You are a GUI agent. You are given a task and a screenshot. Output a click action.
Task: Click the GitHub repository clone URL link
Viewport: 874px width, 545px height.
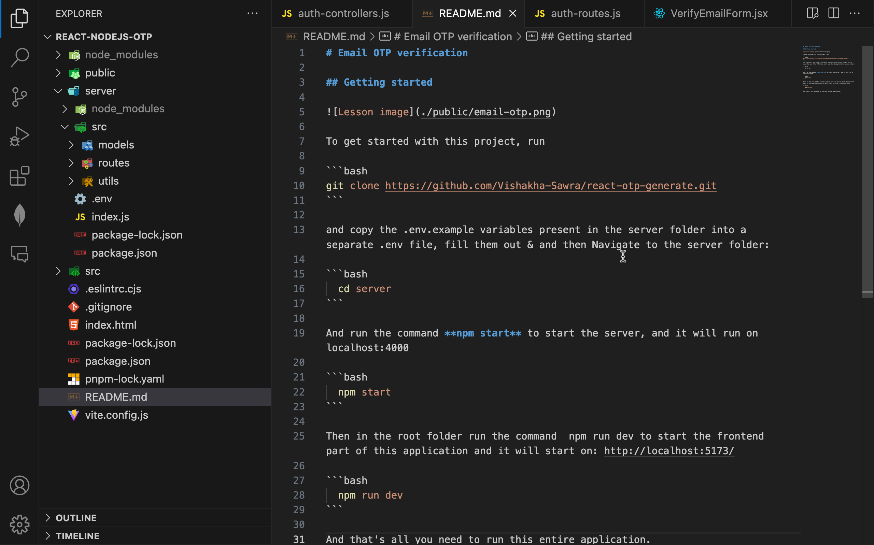[550, 186]
